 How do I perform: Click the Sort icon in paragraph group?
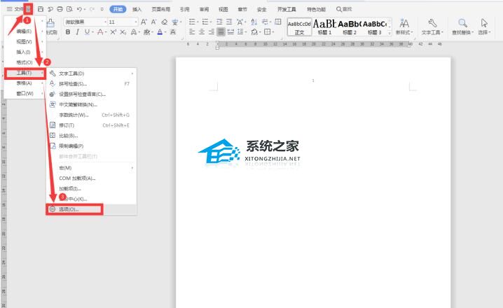pos(254,22)
